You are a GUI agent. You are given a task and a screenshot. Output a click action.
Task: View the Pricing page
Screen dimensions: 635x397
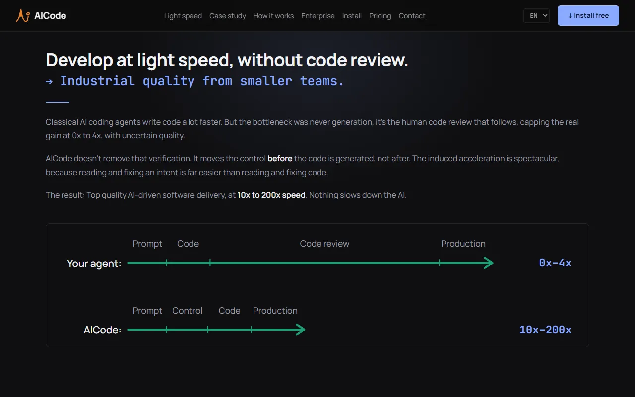tap(380, 16)
